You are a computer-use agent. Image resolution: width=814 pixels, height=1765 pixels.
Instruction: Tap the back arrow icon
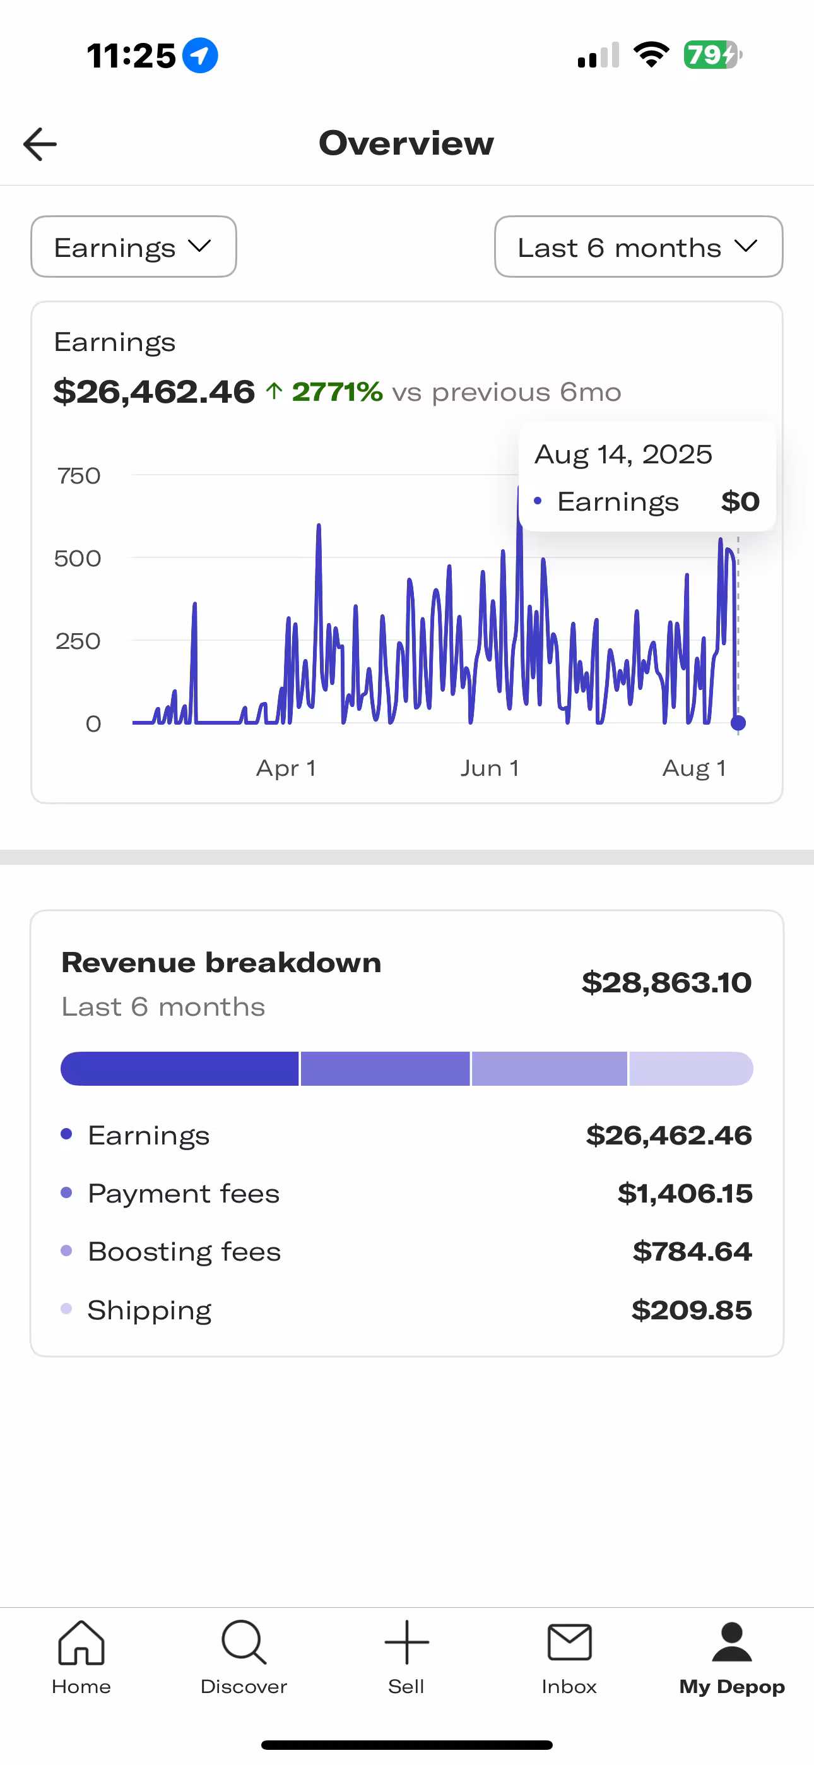tap(40, 144)
